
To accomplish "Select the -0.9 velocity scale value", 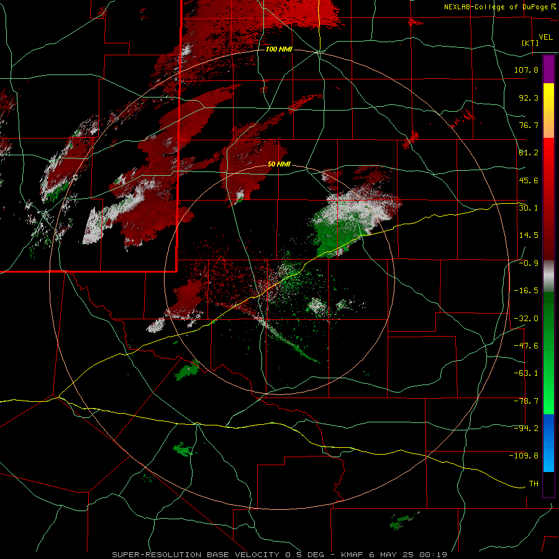I will 529,263.
